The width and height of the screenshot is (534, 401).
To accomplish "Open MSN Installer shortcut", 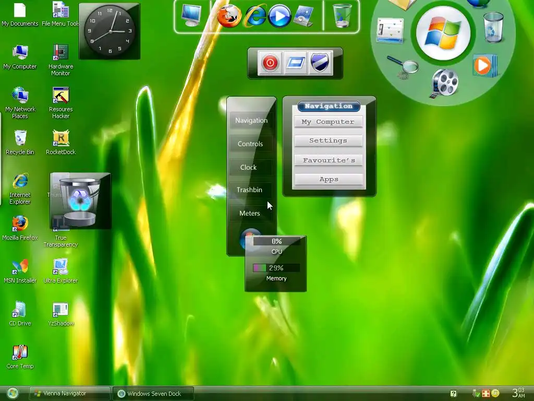I will click(20, 271).
